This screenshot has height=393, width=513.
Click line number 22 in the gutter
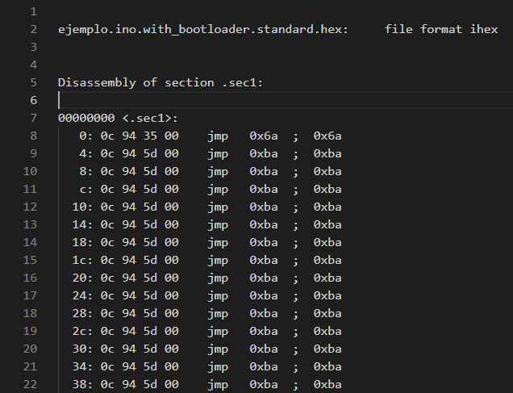point(29,384)
